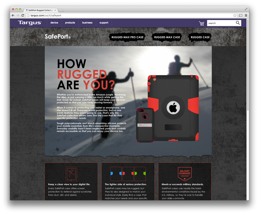This screenshot has height=214, width=259.
Task: Click the iPhone rugged case image
Action: tap(145, 125)
